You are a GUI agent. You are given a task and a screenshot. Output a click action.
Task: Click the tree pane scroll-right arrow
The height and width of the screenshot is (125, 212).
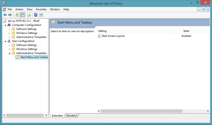point(46,115)
